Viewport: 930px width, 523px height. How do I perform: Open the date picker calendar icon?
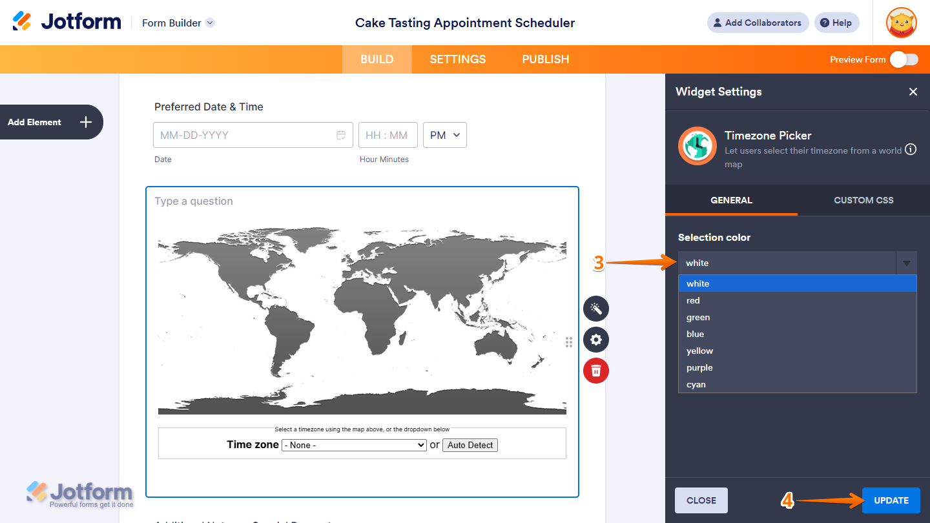click(x=341, y=134)
